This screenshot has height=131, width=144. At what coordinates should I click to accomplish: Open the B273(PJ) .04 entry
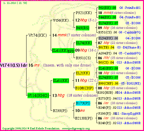pos(108,99)
